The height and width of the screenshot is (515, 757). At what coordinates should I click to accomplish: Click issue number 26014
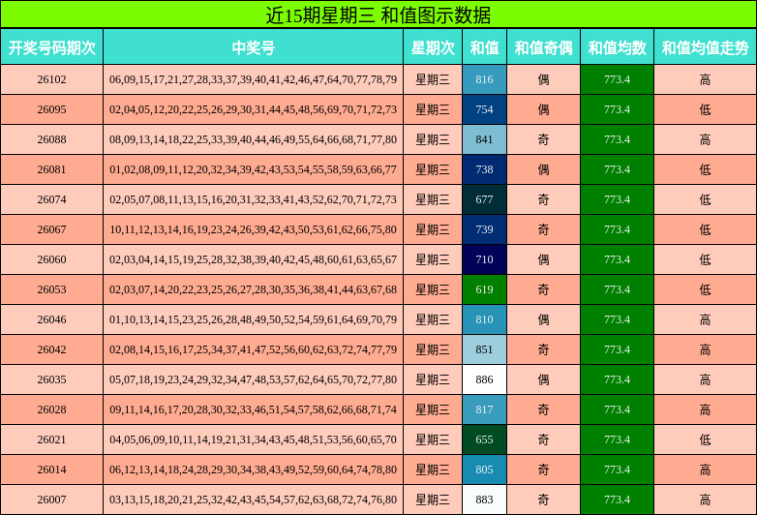pos(51,470)
